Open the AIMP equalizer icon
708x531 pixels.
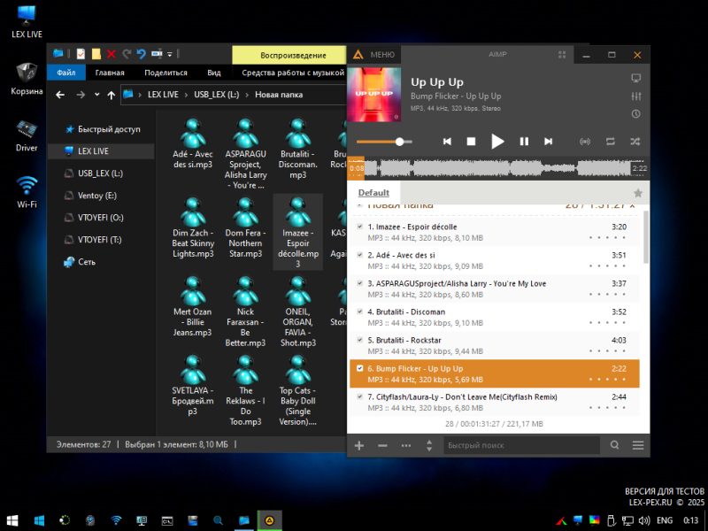[x=635, y=96]
